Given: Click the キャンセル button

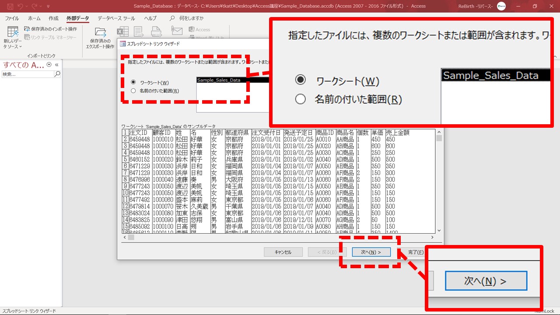Looking at the screenshot, I should point(283,252).
